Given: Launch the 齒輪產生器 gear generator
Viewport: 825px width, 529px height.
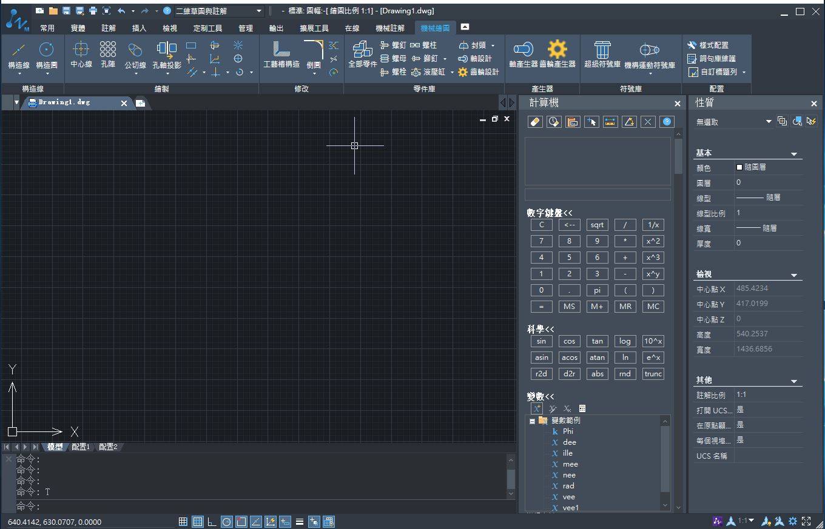Looking at the screenshot, I should tap(557, 55).
